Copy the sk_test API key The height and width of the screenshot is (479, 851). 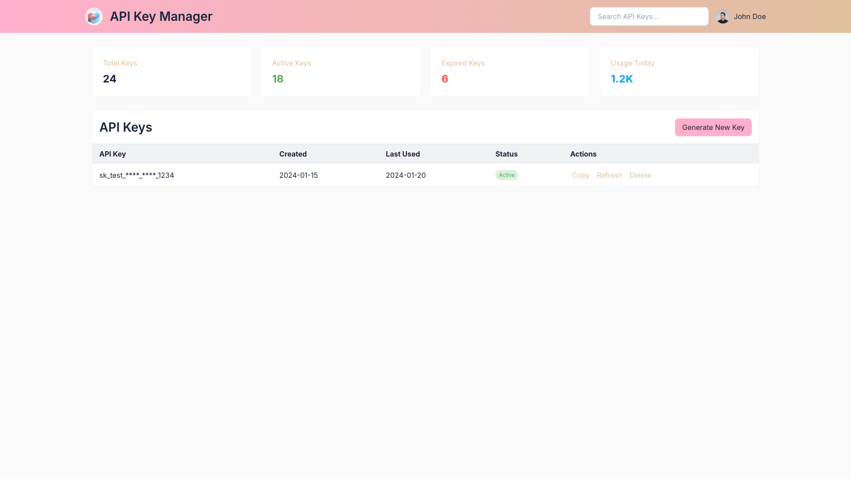(581, 175)
